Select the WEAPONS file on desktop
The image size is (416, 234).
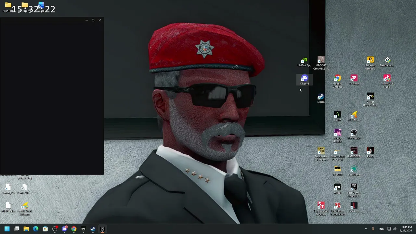(x=8, y=207)
